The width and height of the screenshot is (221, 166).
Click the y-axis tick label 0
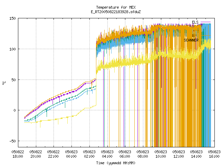[15, 110]
